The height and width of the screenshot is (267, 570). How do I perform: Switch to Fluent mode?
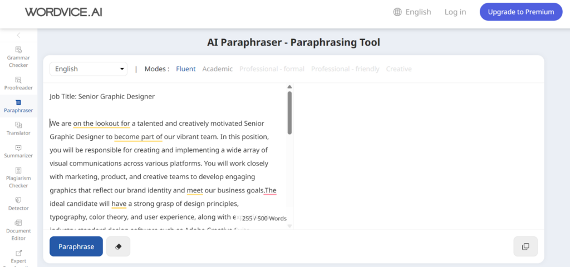(x=186, y=69)
